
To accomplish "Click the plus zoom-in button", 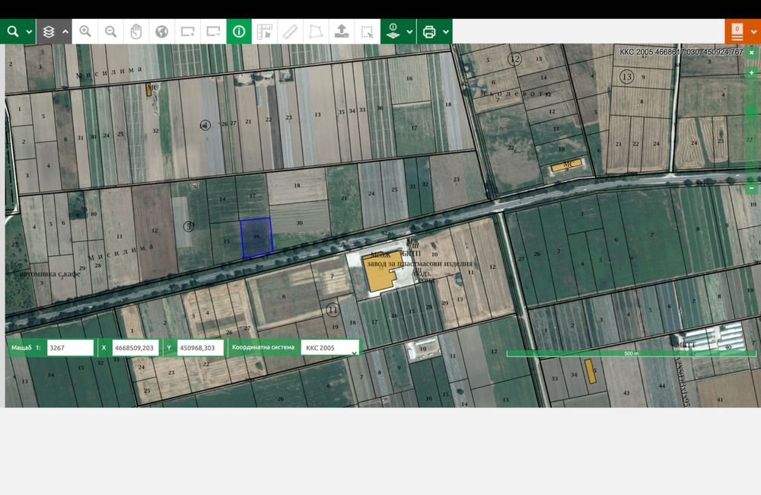I will point(752,72).
